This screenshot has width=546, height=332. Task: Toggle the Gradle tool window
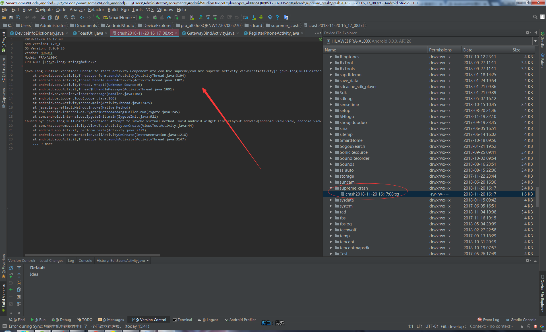pyautogui.click(x=543, y=40)
